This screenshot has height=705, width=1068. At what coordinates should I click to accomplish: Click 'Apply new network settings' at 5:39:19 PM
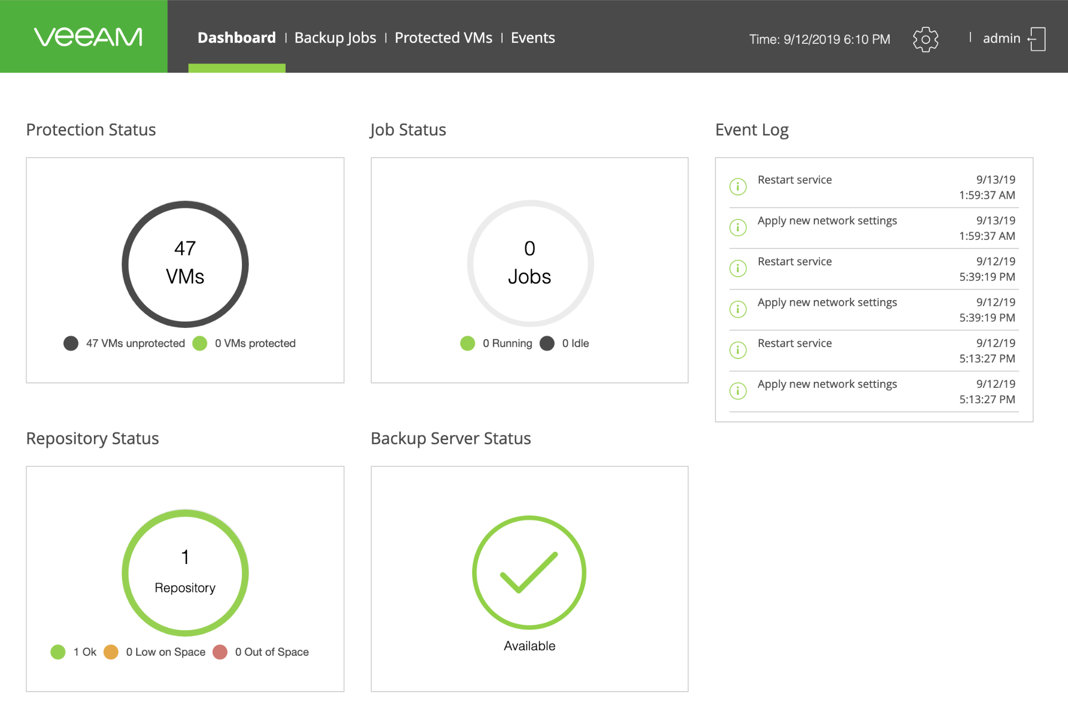click(x=827, y=302)
